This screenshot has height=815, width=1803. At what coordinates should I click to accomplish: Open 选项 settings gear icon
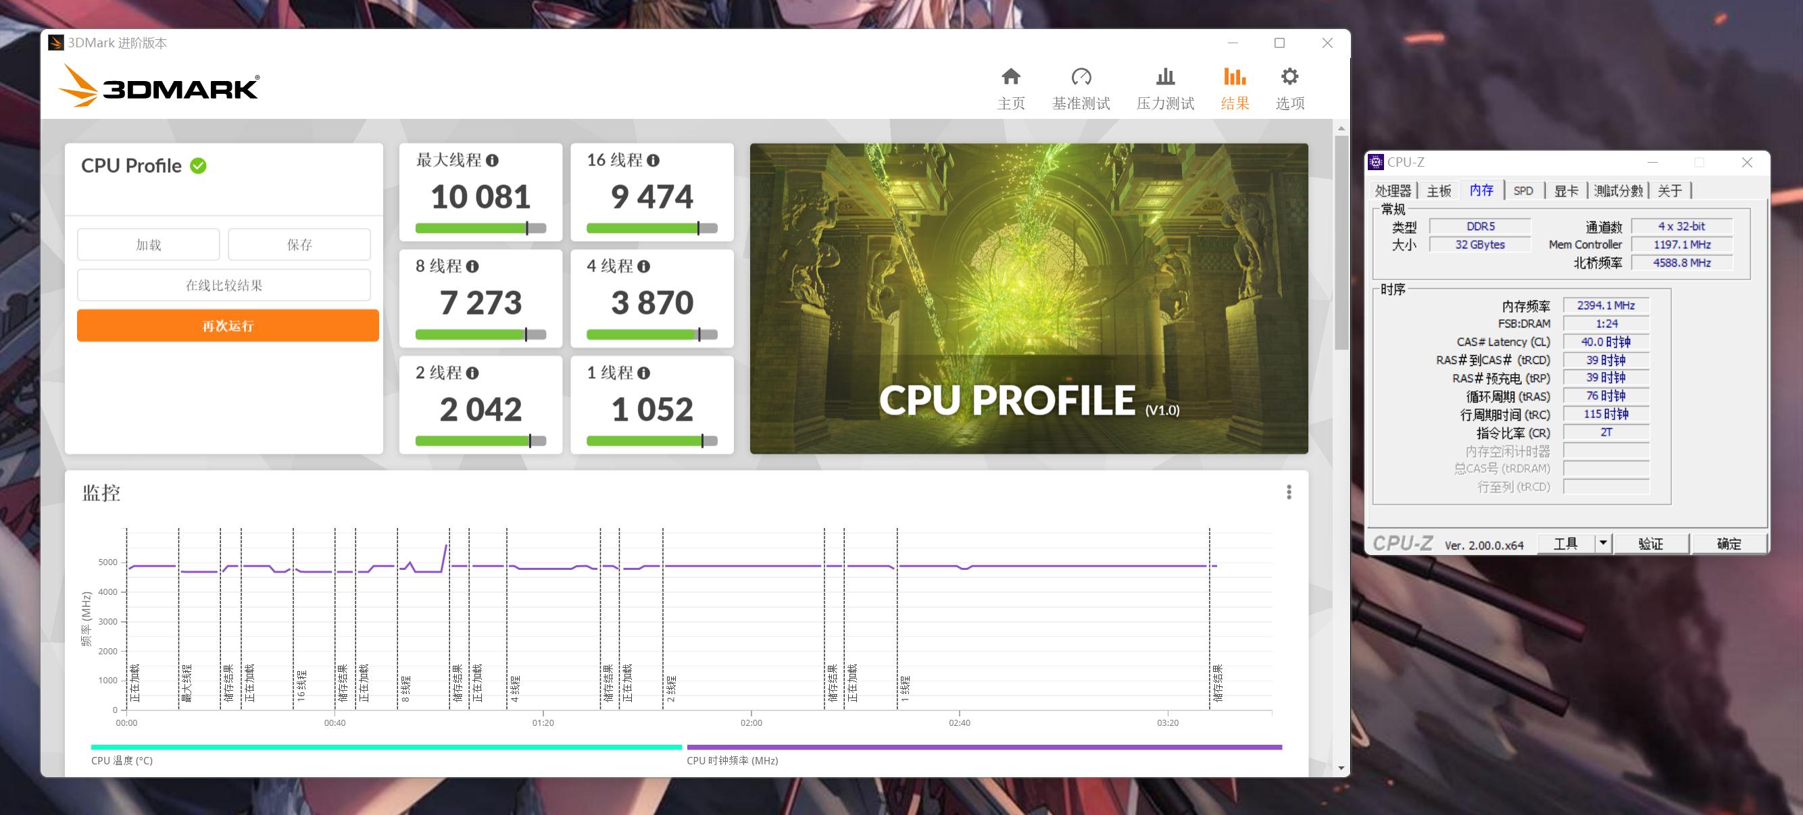(1289, 76)
